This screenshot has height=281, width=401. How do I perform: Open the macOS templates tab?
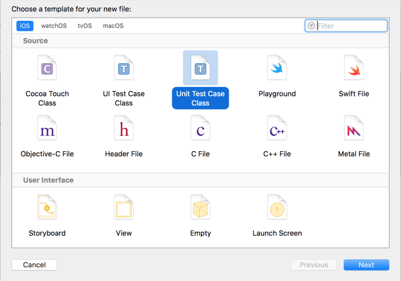coord(113,26)
